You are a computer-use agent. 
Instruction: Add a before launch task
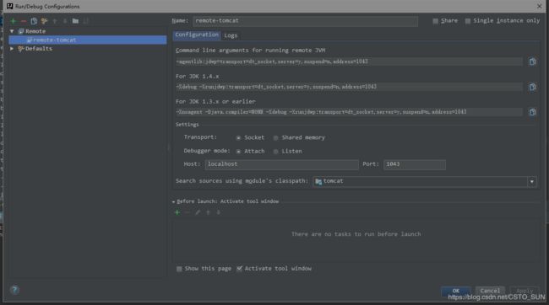(177, 212)
